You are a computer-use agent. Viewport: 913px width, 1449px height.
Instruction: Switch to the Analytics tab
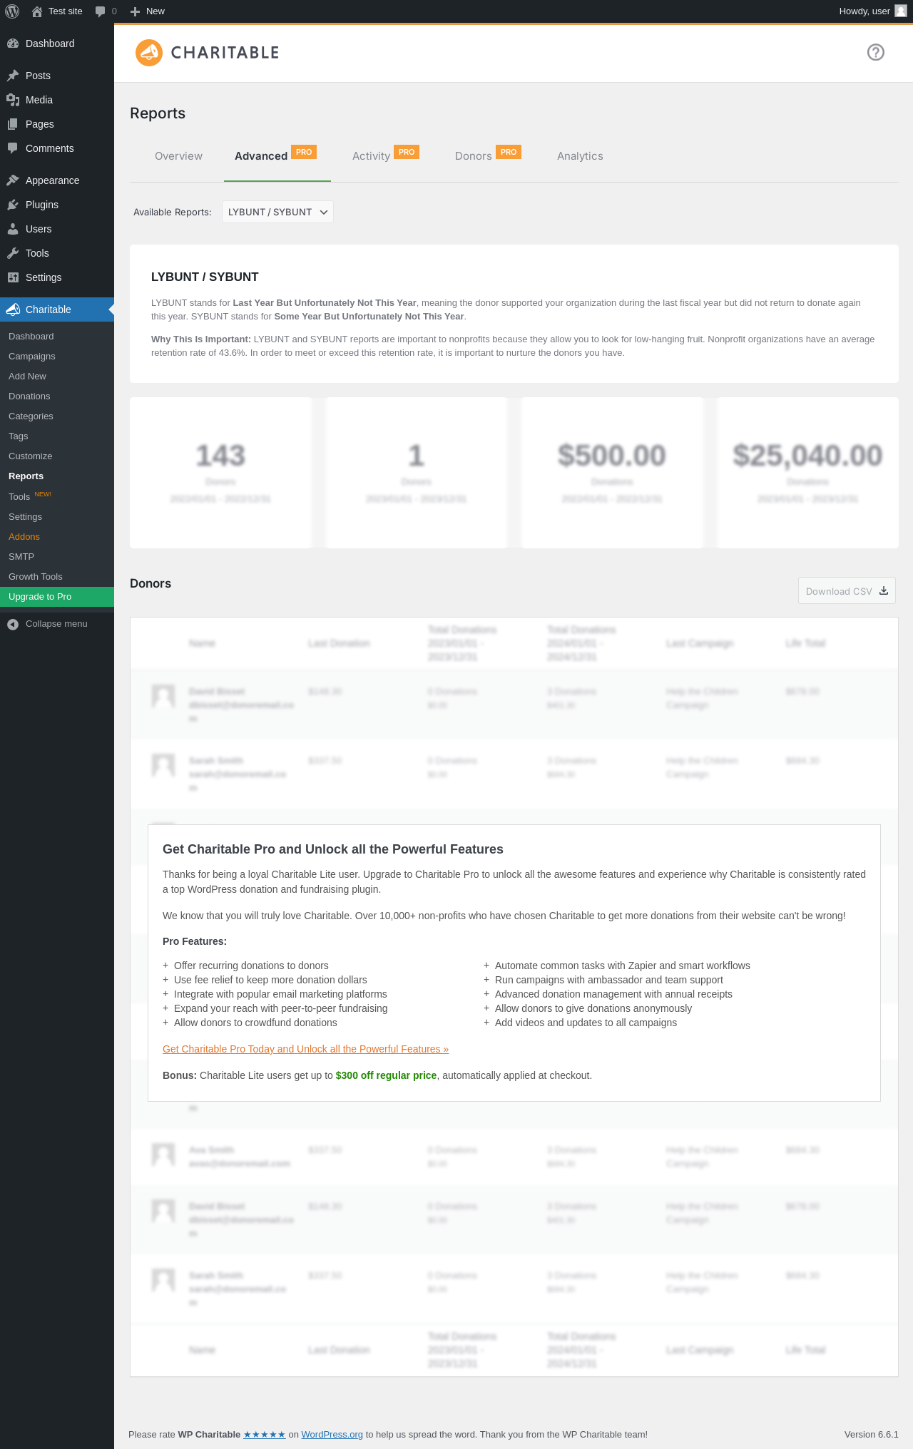click(x=580, y=156)
